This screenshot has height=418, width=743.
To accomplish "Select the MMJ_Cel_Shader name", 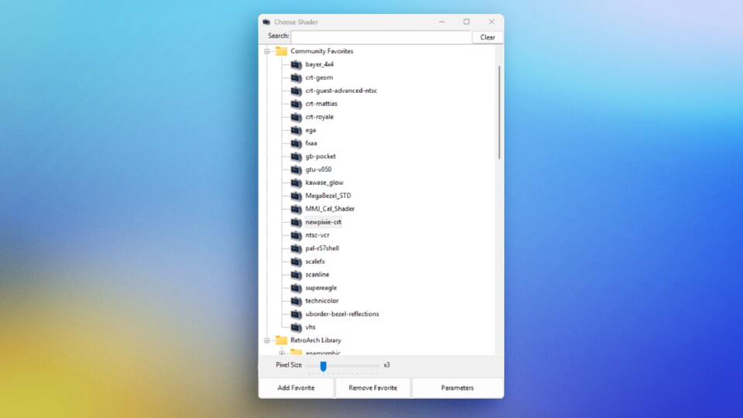I will point(330,209).
